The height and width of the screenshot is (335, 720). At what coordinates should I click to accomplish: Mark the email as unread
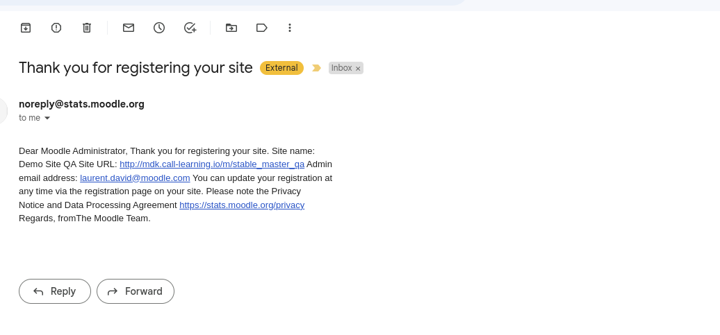click(x=129, y=28)
